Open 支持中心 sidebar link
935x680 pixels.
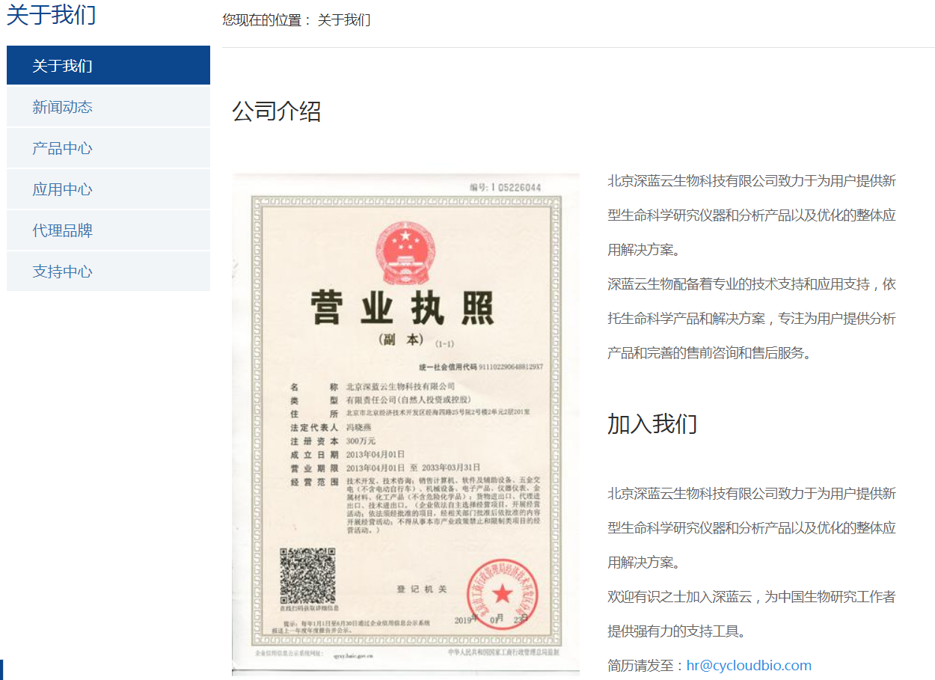pos(108,272)
